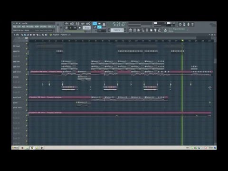Open the FILE menu
Image resolution: width=228 pixels, height=171 pixels.
coord(15,27)
